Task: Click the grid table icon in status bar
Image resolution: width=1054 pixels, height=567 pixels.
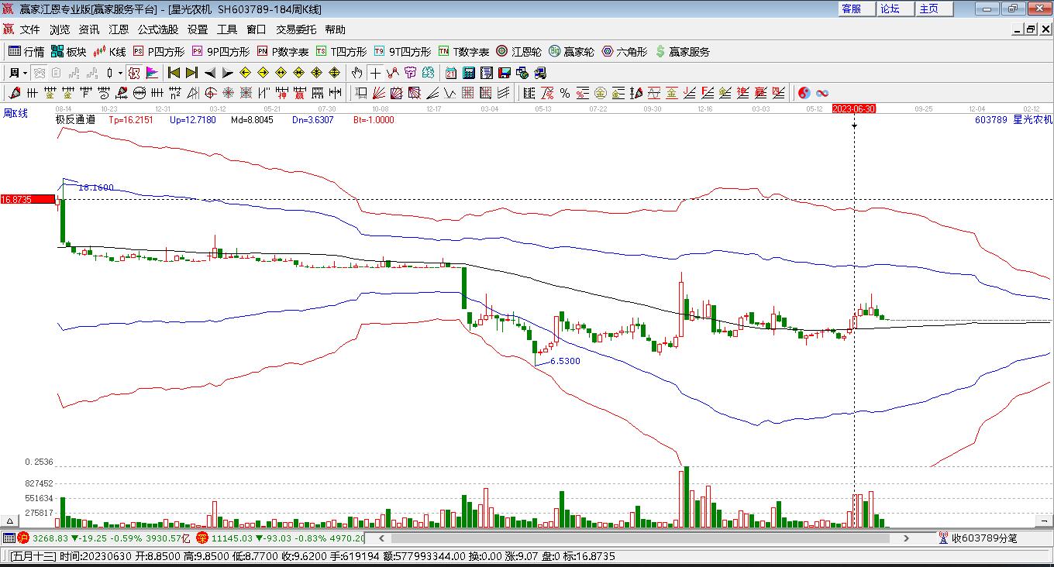Action: (x=9, y=538)
